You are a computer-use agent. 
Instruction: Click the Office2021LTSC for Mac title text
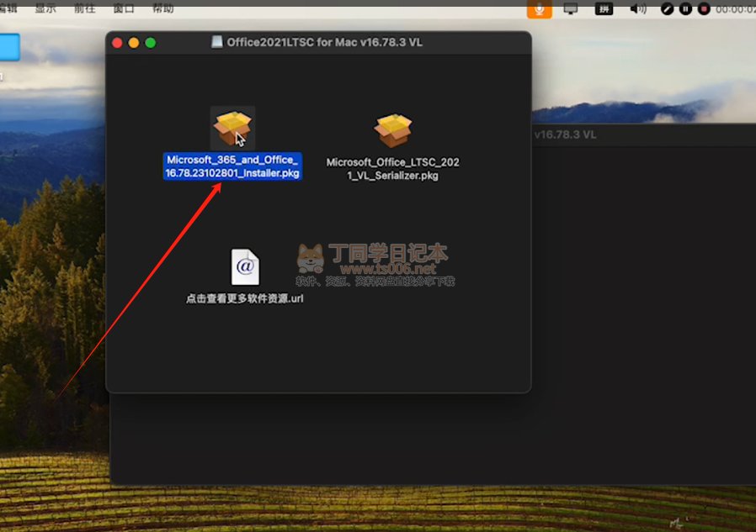324,42
